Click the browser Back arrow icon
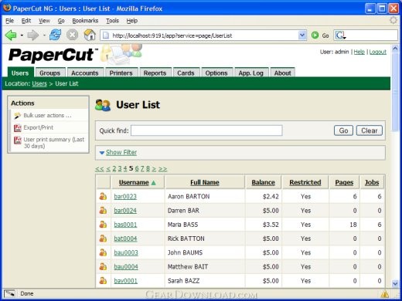Viewport: 402px width, 301px height. point(11,35)
